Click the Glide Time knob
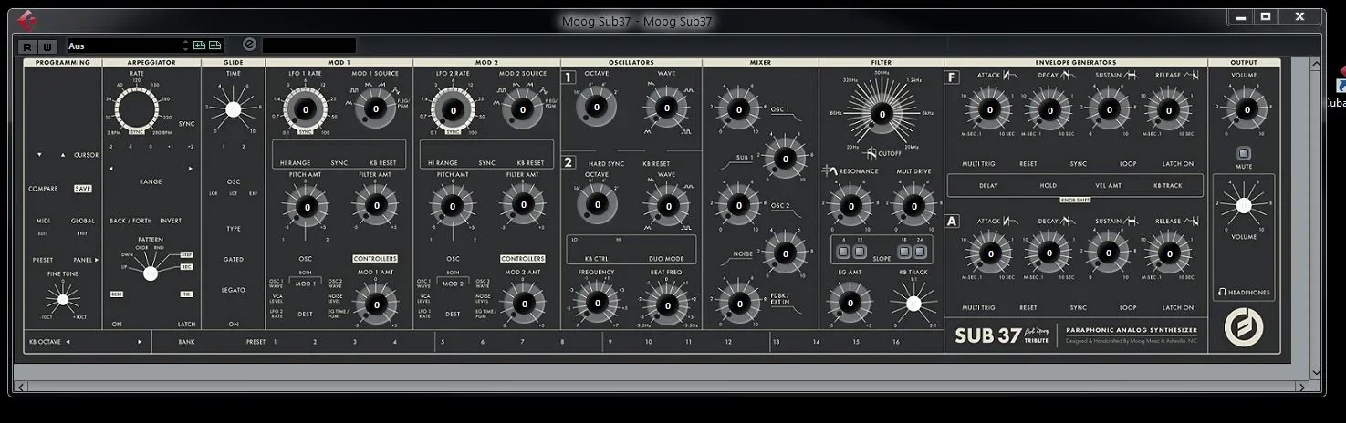 (x=233, y=109)
